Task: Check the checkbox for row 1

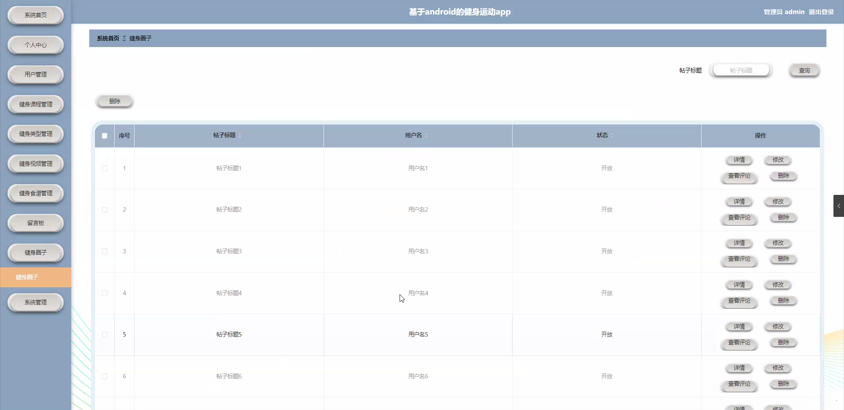Action: pos(105,168)
